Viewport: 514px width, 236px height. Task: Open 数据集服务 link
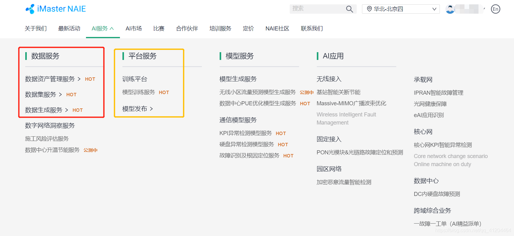coord(40,95)
